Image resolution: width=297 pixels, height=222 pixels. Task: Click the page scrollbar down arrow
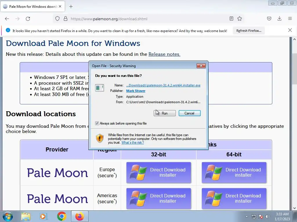pos(294,208)
